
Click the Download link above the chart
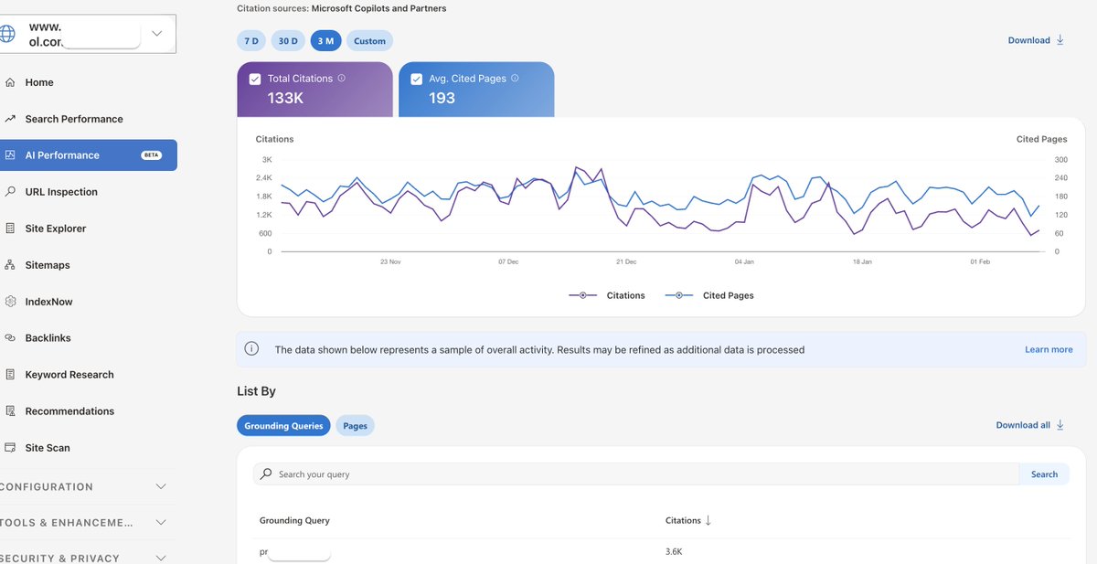[1028, 40]
